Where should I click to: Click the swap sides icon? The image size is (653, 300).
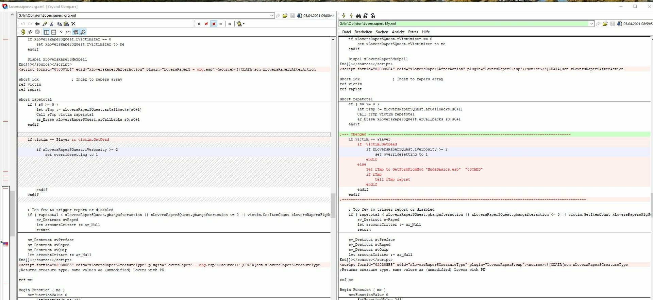click(x=30, y=32)
